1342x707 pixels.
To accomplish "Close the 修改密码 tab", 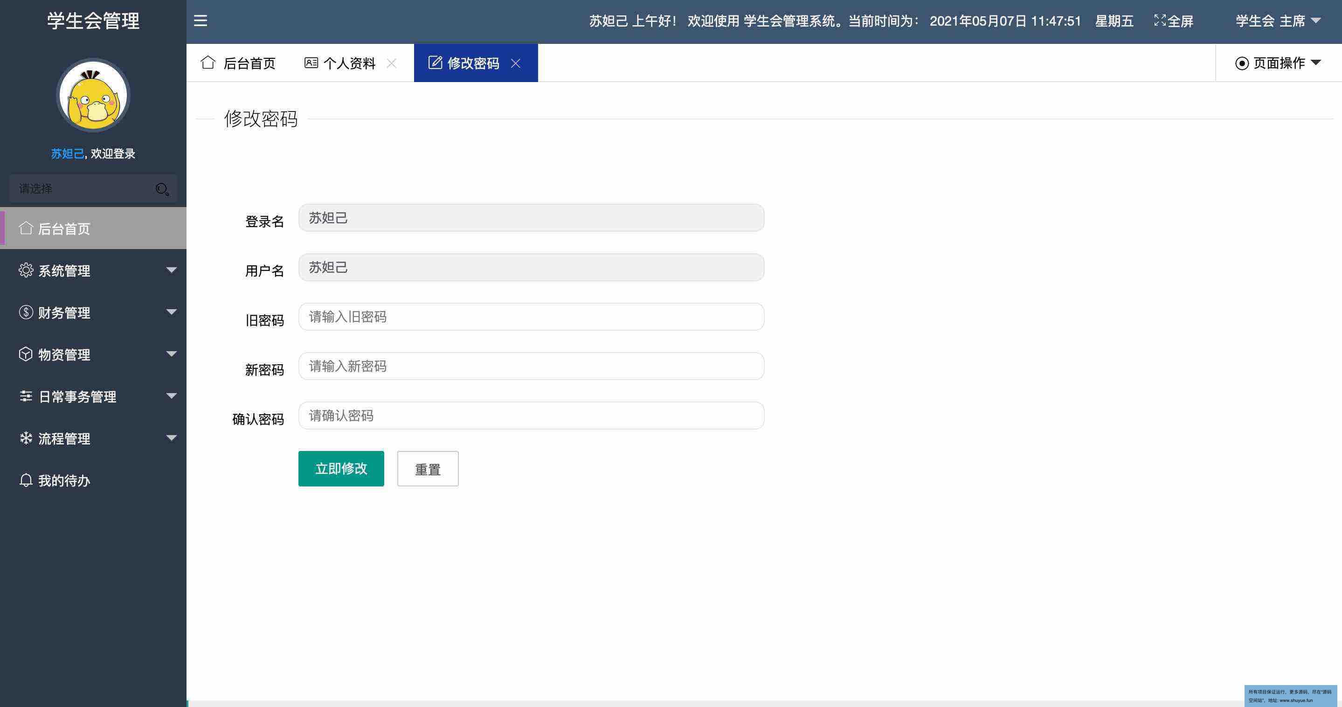I will [516, 63].
